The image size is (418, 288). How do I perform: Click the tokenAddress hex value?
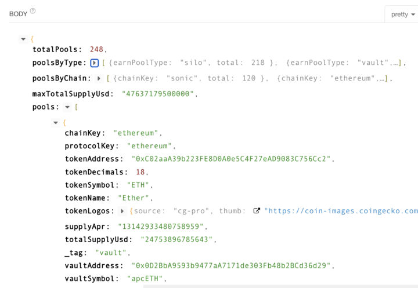pyautogui.click(x=230, y=159)
